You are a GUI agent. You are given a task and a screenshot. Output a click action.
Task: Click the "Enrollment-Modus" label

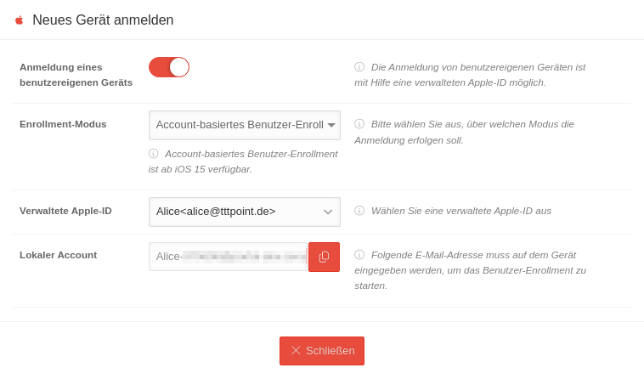[63, 124]
